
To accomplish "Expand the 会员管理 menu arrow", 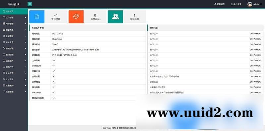I will click(26, 73).
